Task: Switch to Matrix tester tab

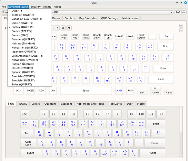Action: click(130, 18)
